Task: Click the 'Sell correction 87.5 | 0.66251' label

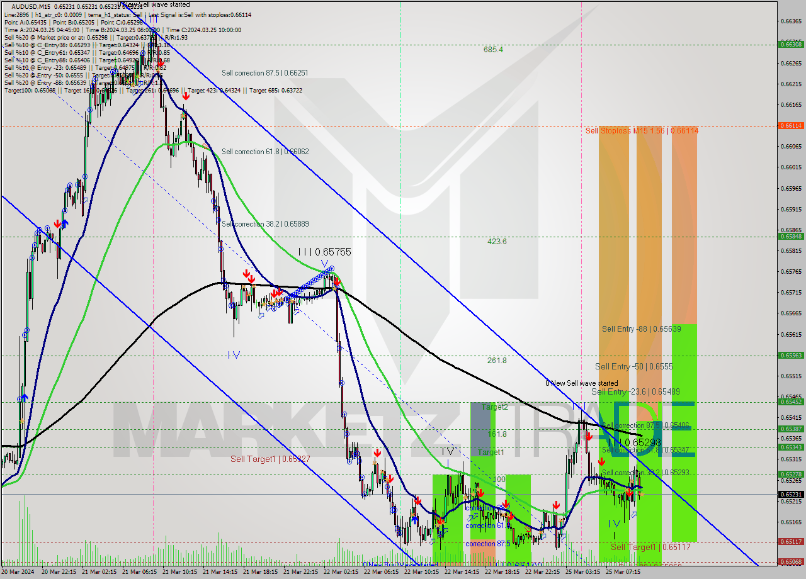Action: point(264,73)
